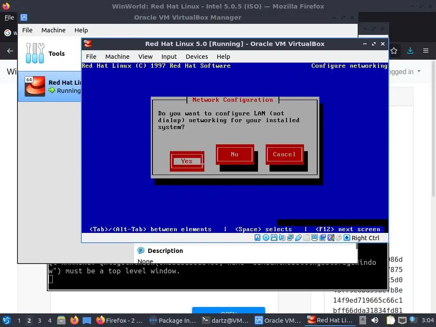
Task: Open file manager icon in taskbar
Action: (61, 320)
